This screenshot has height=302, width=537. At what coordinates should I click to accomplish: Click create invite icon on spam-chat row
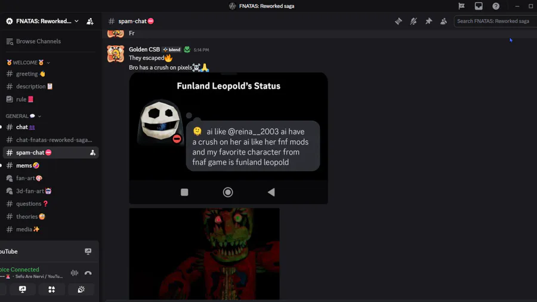[x=92, y=153]
